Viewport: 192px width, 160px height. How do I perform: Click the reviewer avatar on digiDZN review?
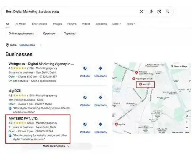click(x=10, y=108)
